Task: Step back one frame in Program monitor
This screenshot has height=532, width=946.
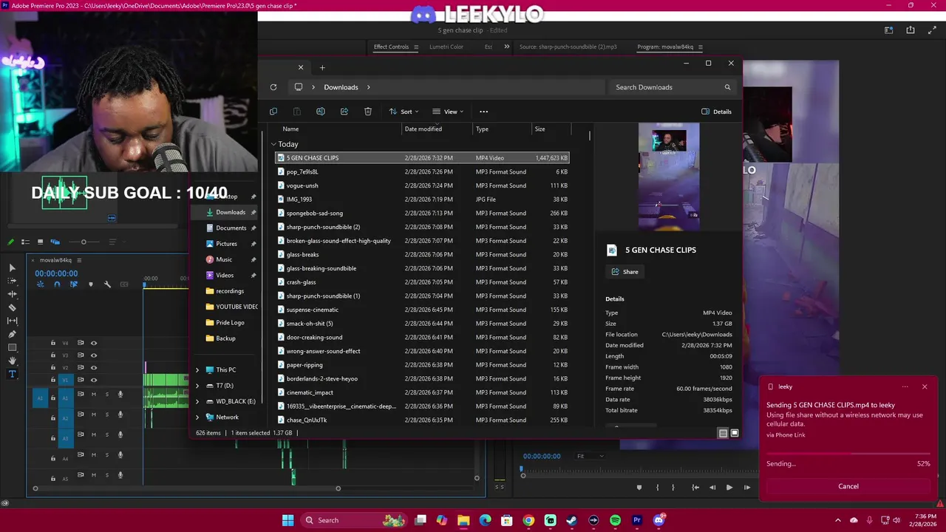Action: (x=712, y=488)
